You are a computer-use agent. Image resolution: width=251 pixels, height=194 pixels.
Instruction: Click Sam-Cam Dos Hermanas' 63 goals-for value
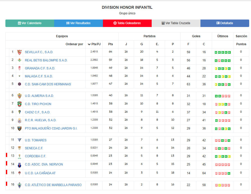pos(188,84)
